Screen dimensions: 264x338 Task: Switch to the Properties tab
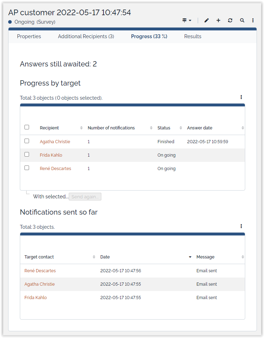coord(29,36)
